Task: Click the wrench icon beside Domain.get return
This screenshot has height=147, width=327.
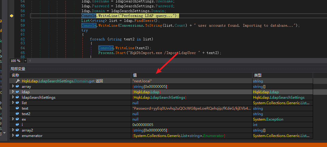Action: pyautogui.click(x=18, y=81)
